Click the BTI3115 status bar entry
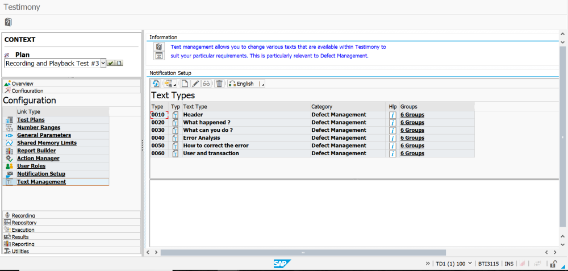The width and height of the screenshot is (568, 271). point(488,264)
